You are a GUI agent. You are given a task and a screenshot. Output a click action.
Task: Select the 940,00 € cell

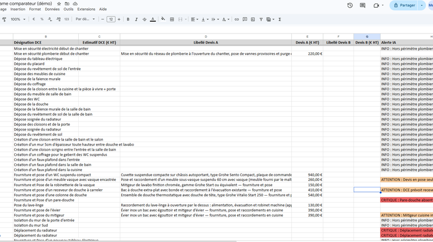[307, 175]
